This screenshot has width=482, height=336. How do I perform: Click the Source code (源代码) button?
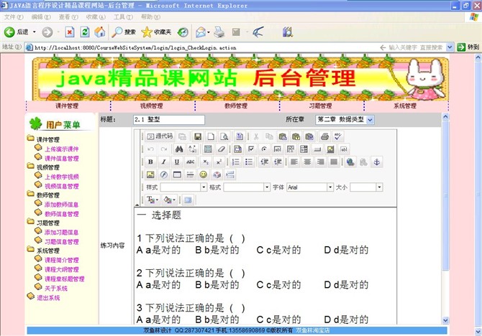point(160,136)
